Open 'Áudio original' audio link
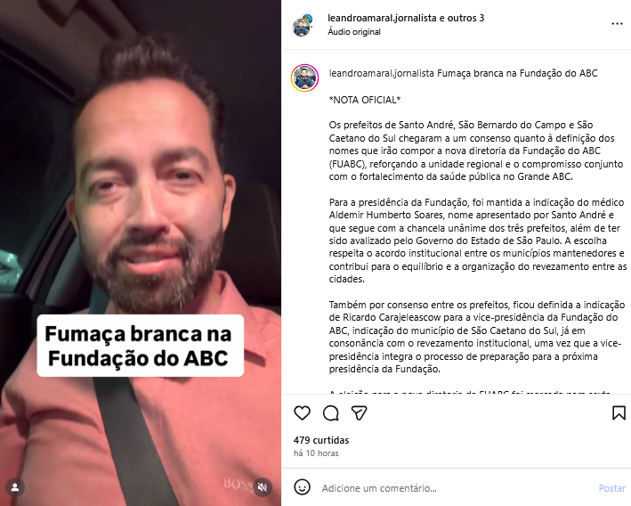 pyautogui.click(x=354, y=32)
